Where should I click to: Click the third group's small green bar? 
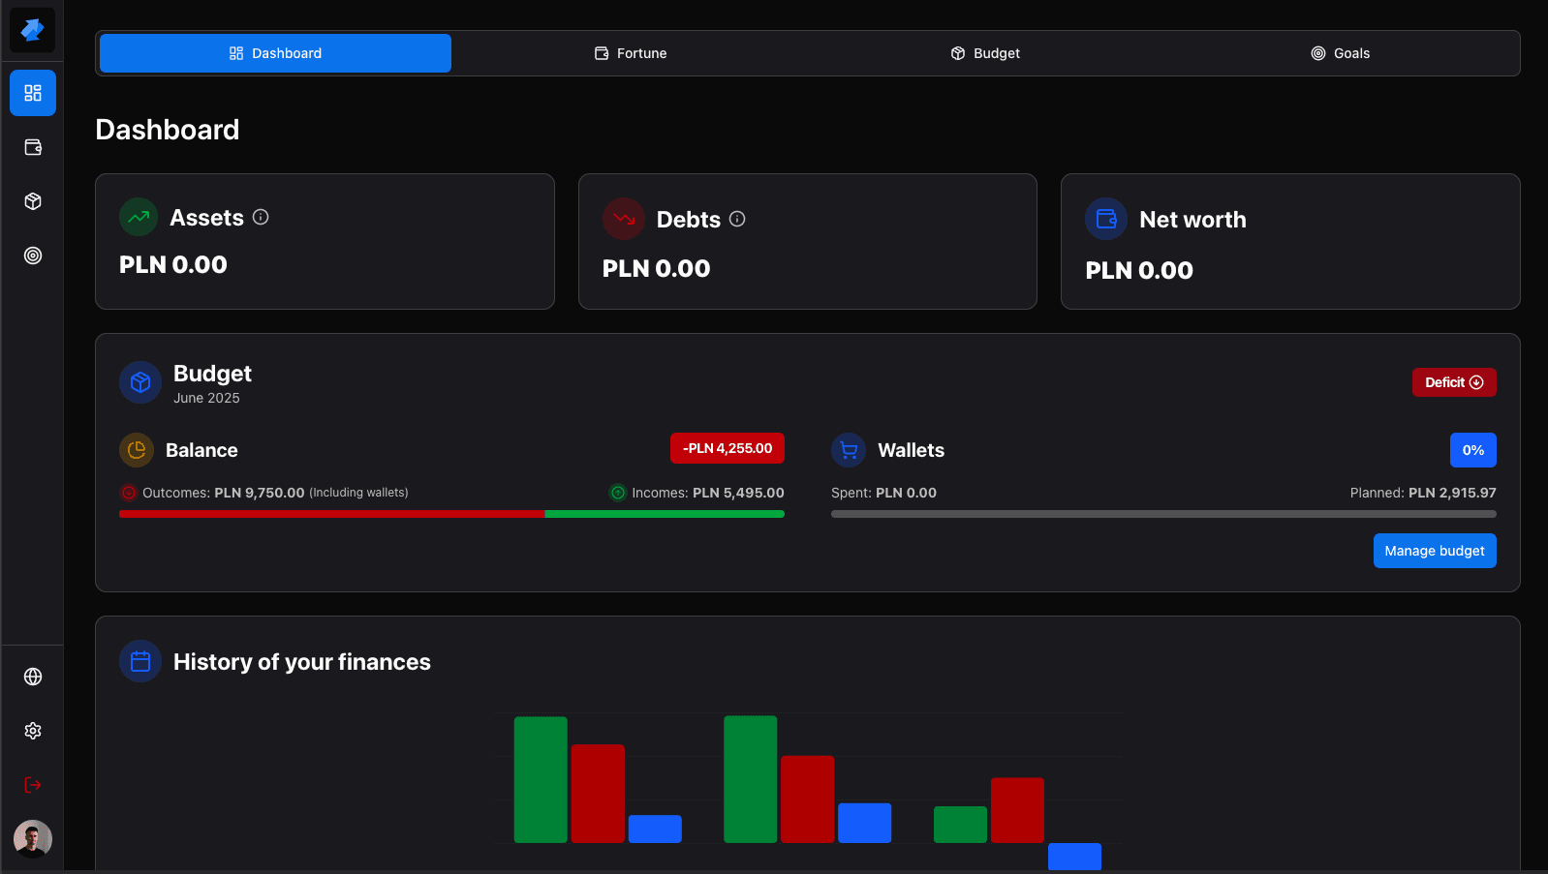coord(960,825)
